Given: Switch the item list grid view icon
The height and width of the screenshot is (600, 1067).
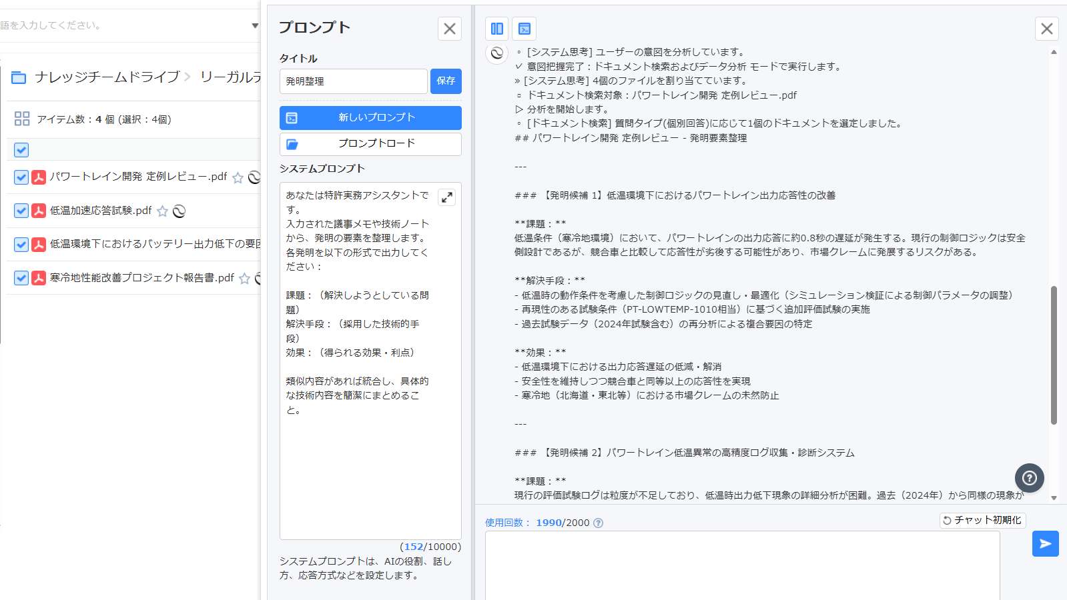Looking at the screenshot, I should tap(22, 119).
